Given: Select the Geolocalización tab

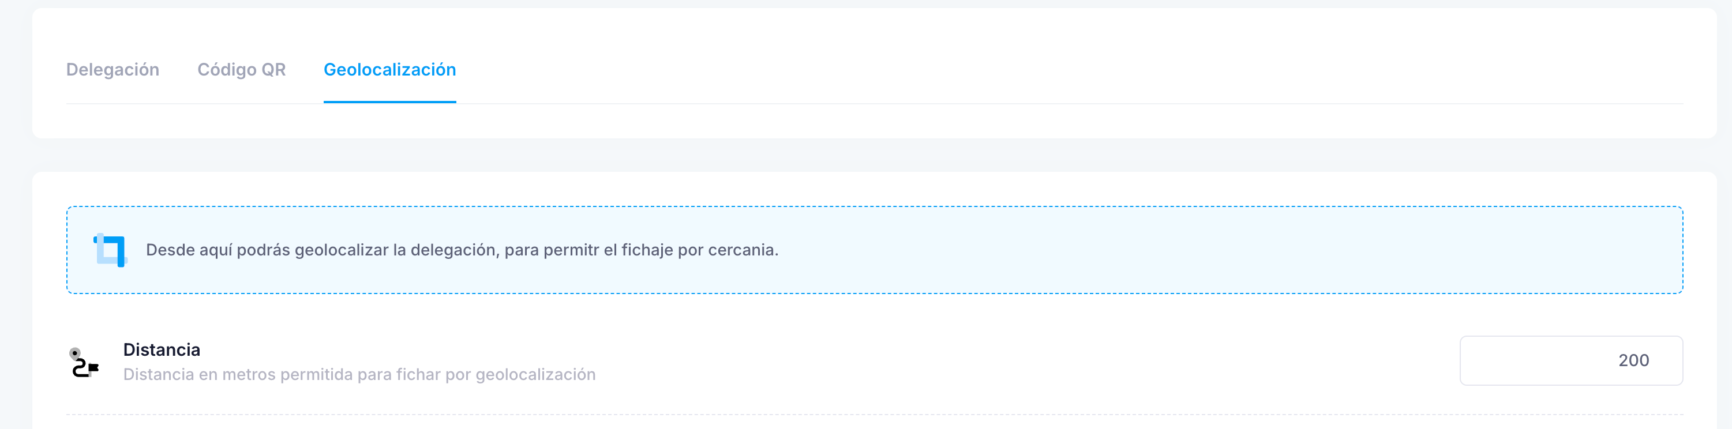Looking at the screenshot, I should [x=390, y=70].
